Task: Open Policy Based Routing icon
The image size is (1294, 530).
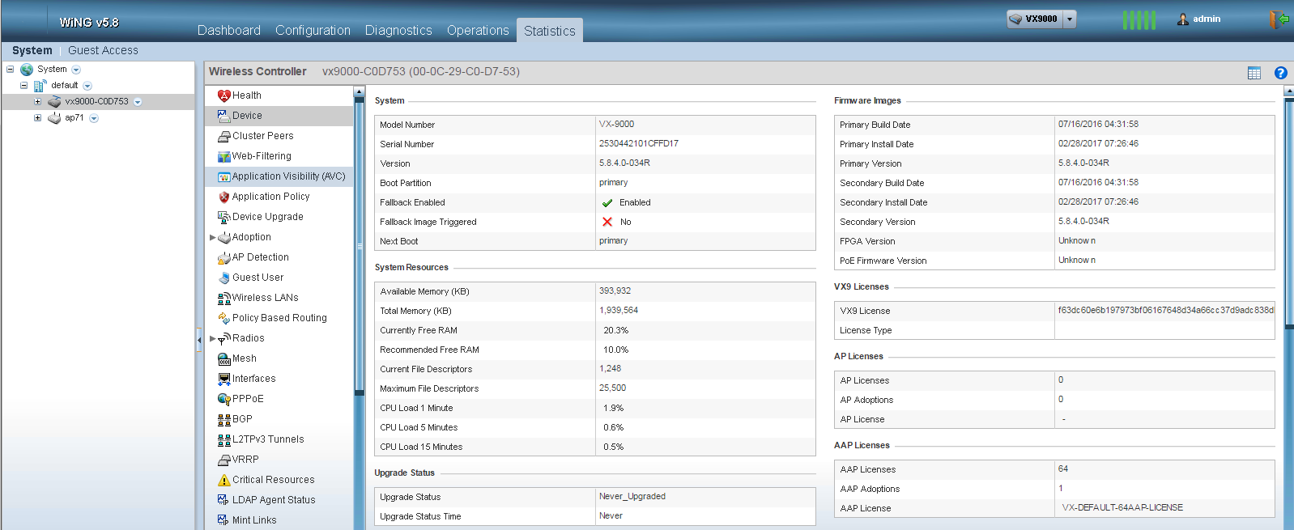Action: coord(224,318)
